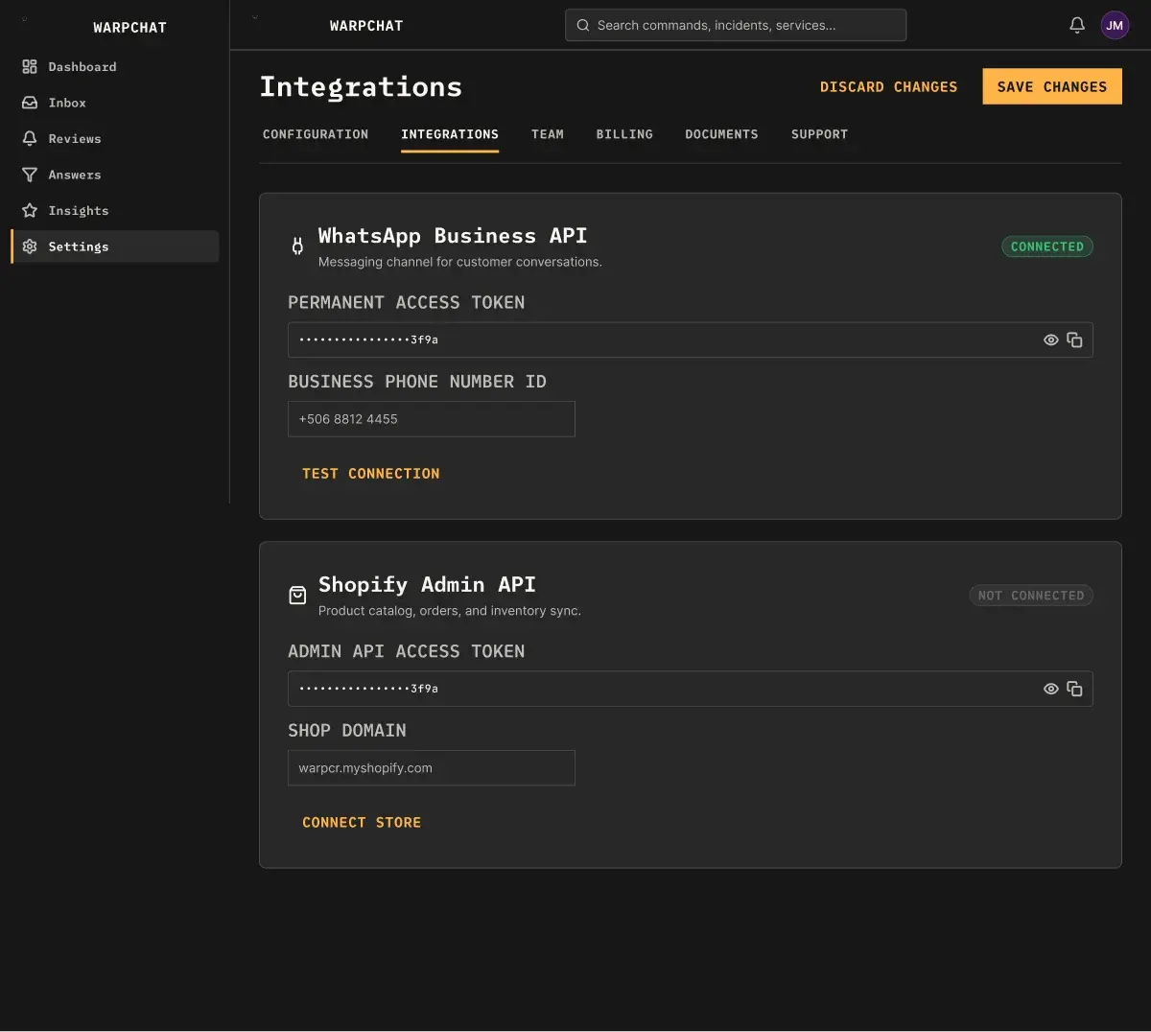Reveal the Shopify admin access token
The height and width of the screenshot is (1032, 1151).
[1051, 690]
